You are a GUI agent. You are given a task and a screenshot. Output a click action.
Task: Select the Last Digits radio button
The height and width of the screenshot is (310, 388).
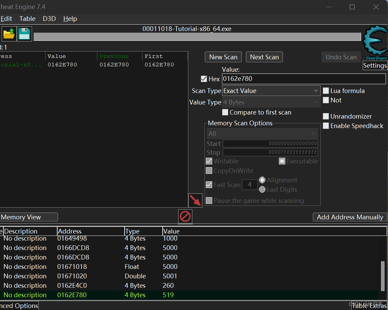(262, 189)
